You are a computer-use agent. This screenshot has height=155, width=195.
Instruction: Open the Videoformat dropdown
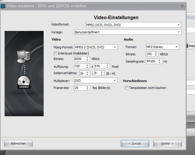click(x=133, y=25)
